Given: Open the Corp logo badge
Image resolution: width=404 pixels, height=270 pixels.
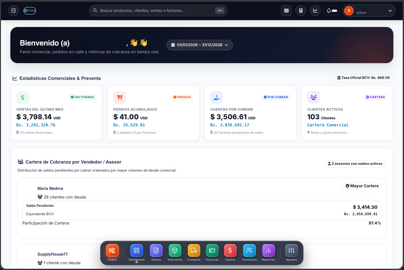Looking at the screenshot, I should click(30, 11).
